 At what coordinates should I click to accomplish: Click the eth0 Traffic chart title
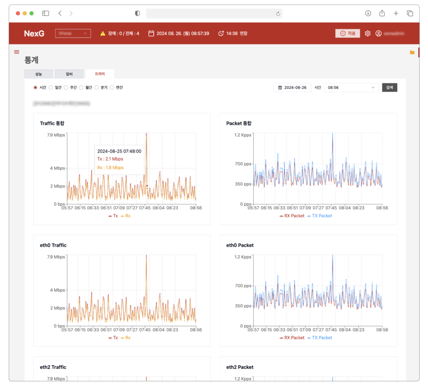point(53,245)
